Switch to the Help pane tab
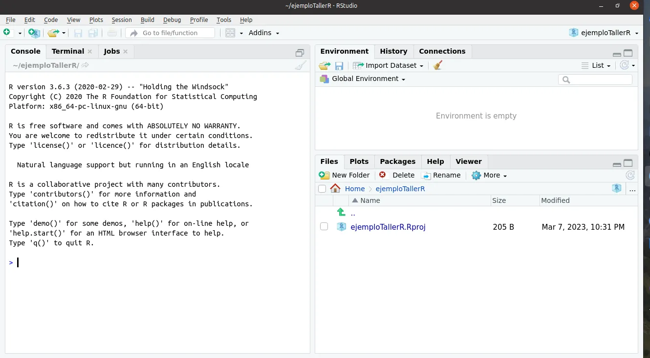Viewport: 650px width, 358px height. point(435,161)
